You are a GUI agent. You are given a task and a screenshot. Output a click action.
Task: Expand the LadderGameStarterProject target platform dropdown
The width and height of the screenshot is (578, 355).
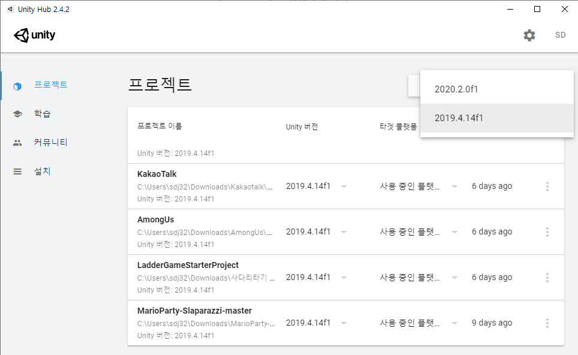point(454,278)
